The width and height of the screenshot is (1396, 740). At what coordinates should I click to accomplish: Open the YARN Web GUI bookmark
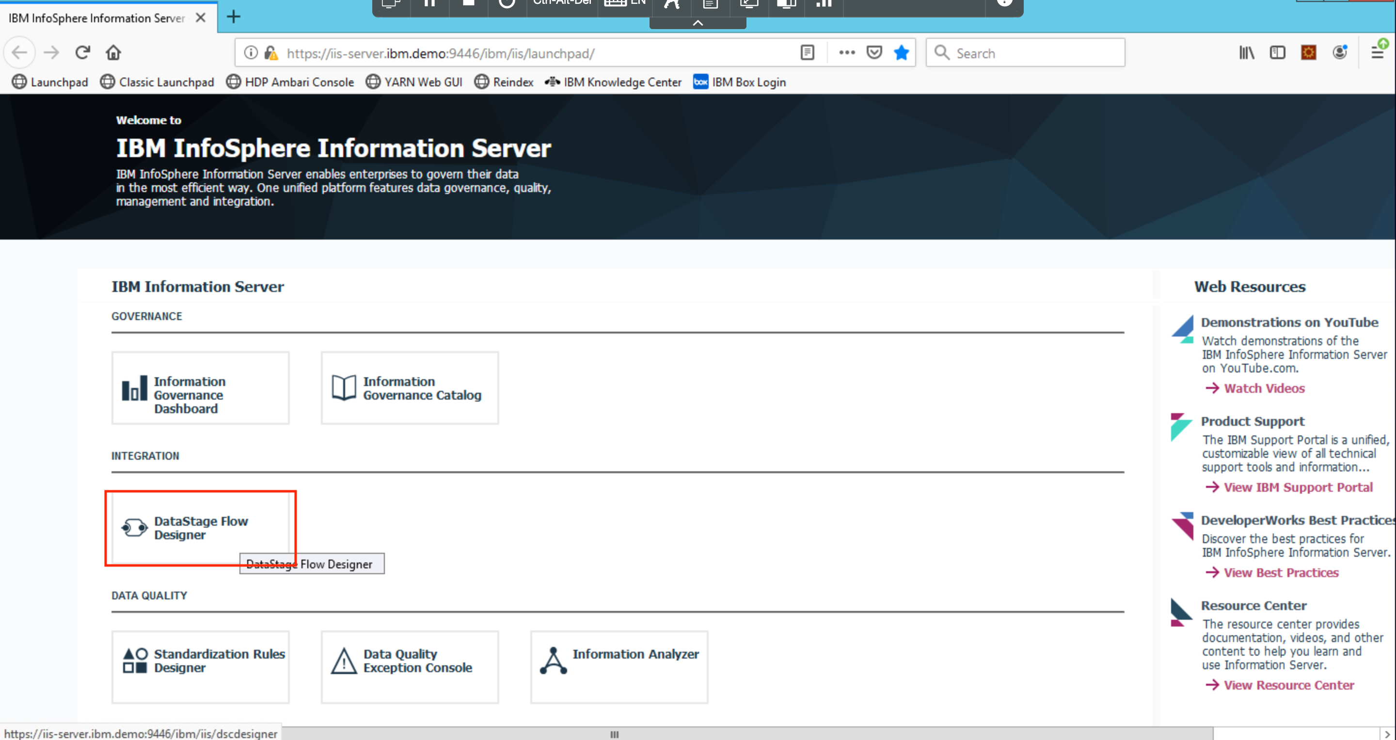tap(414, 82)
